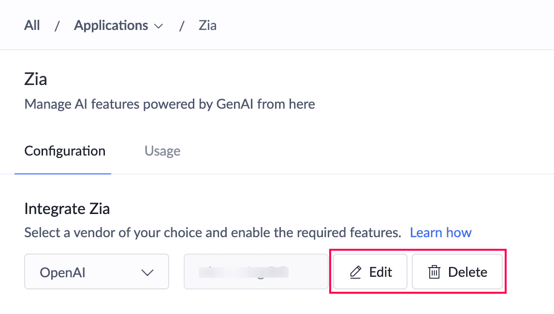The image size is (554, 314).
Task: Click the pencil icon in Edit button
Action: [x=355, y=272]
